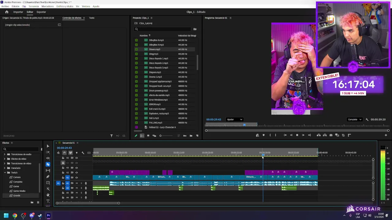Click Mark In bracket in Program monitor
Image resolution: width=392 pixels, height=220 pixels.
coord(270,135)
